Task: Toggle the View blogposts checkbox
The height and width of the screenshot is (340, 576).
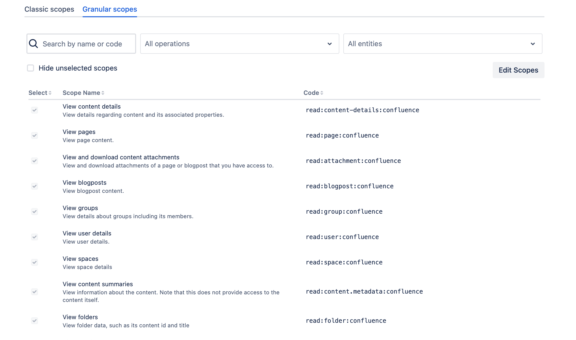Action: click(35, 186)
